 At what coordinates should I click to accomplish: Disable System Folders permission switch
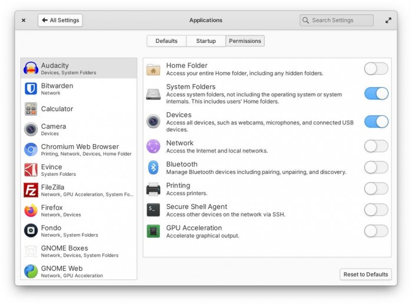coord(376,93)
